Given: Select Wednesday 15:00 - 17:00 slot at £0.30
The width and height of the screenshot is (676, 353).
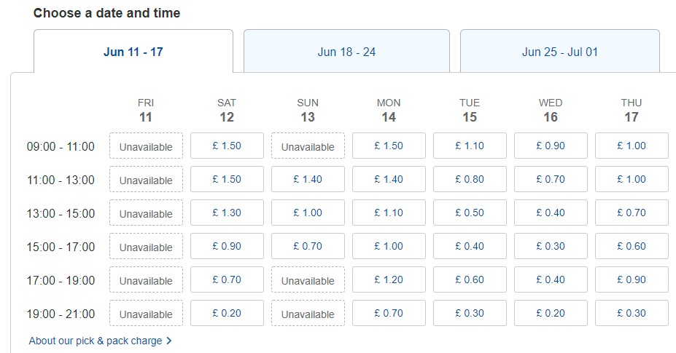Looking at the screenshot, I should pyautogui.click(x=551, y=246).
